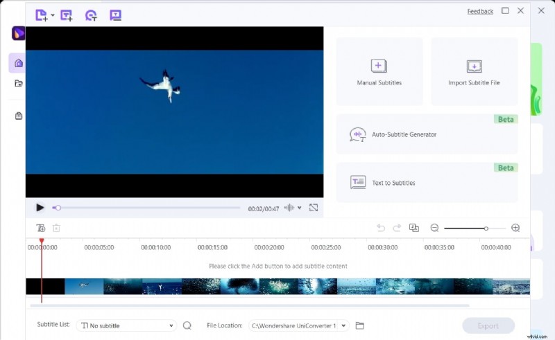The image size is (555, 340).
Task: Click the UniConverter logo in the sidebar
Action: 19,33
